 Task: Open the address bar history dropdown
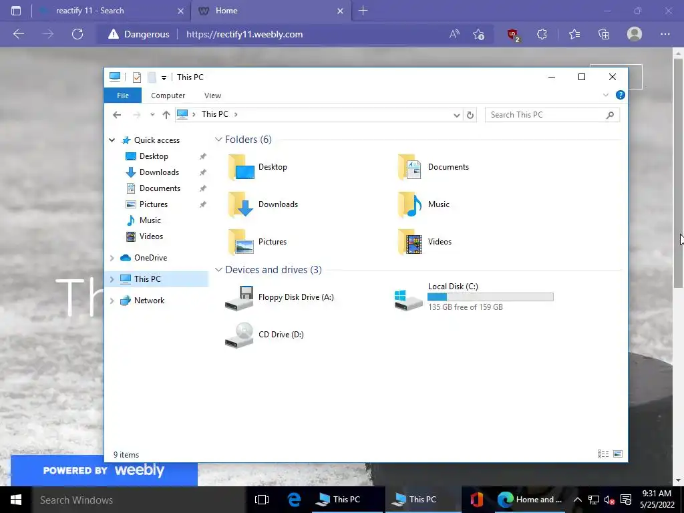pos(456,115)
